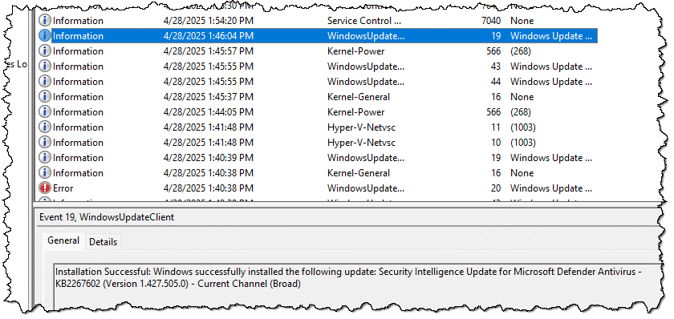The height and width of the screenshot is (319, 674).
Task: Click the 4/28/2025 1:54:20 PM date cell
Action: click(209, 21)
